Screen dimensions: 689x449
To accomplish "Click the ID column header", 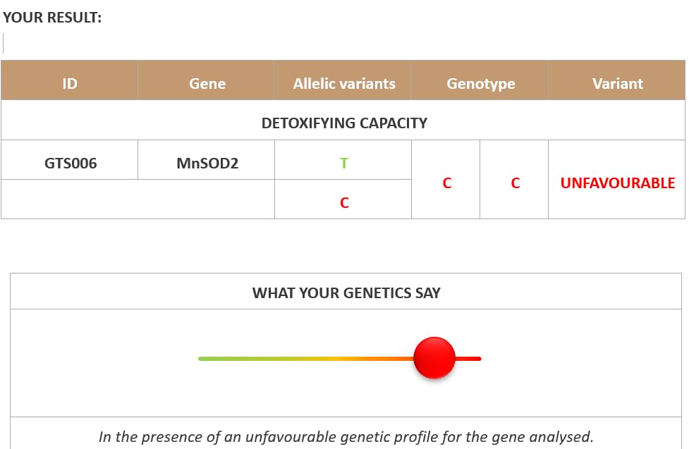I will pyautogui.click(x=69, y=84).
